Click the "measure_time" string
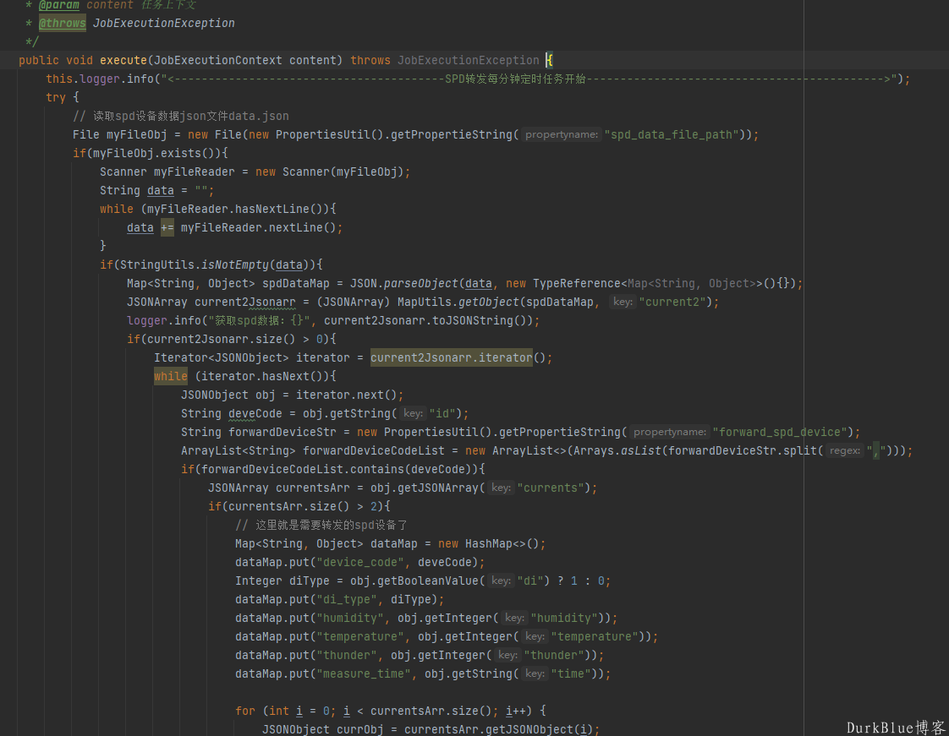 [x=364, y=674]
